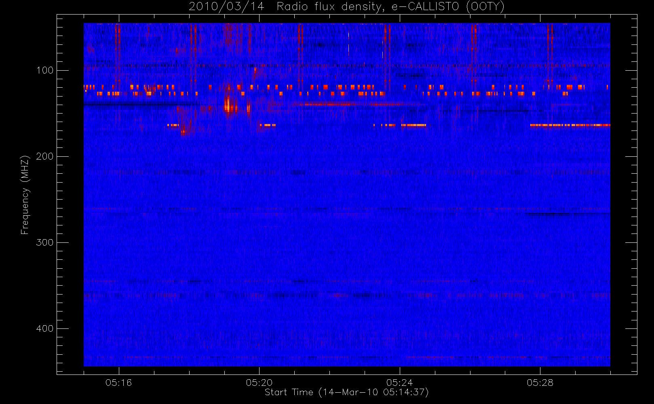This screenshot has width=654, height=404.
Task: Click the "Start Time (14-Mar-10 05:14:37)" axis label
Action: tap(346, 392)
